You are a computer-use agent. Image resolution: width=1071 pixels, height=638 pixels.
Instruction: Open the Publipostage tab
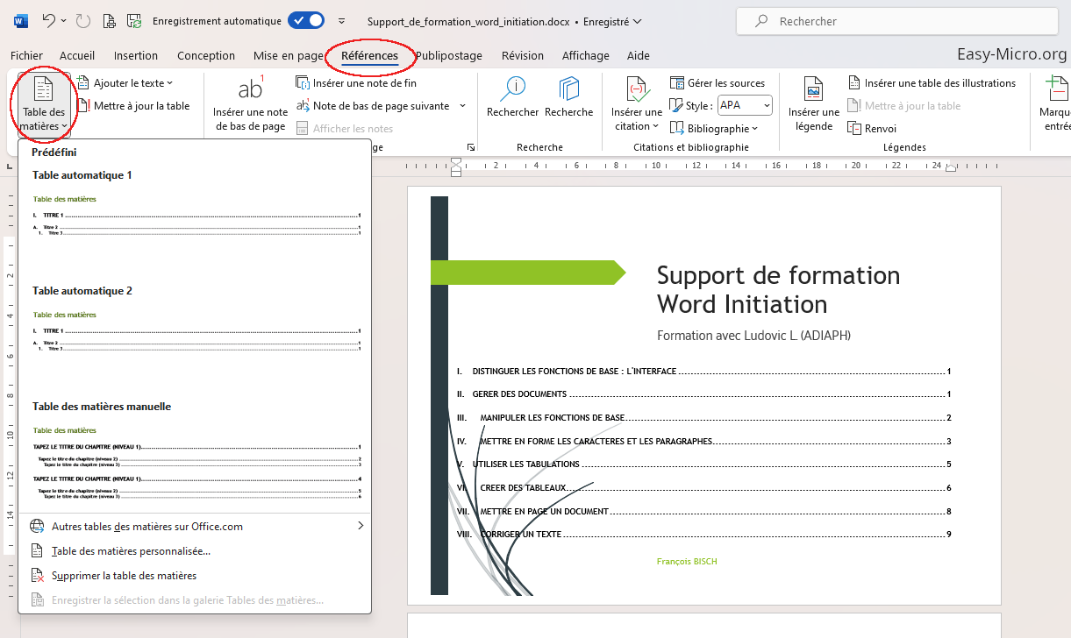click(449, 55)
